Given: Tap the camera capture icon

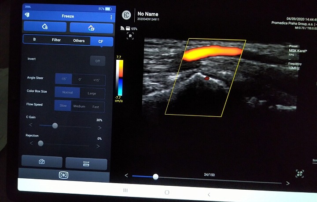Looking at the screenshot, I should click(x=42, y=162).
